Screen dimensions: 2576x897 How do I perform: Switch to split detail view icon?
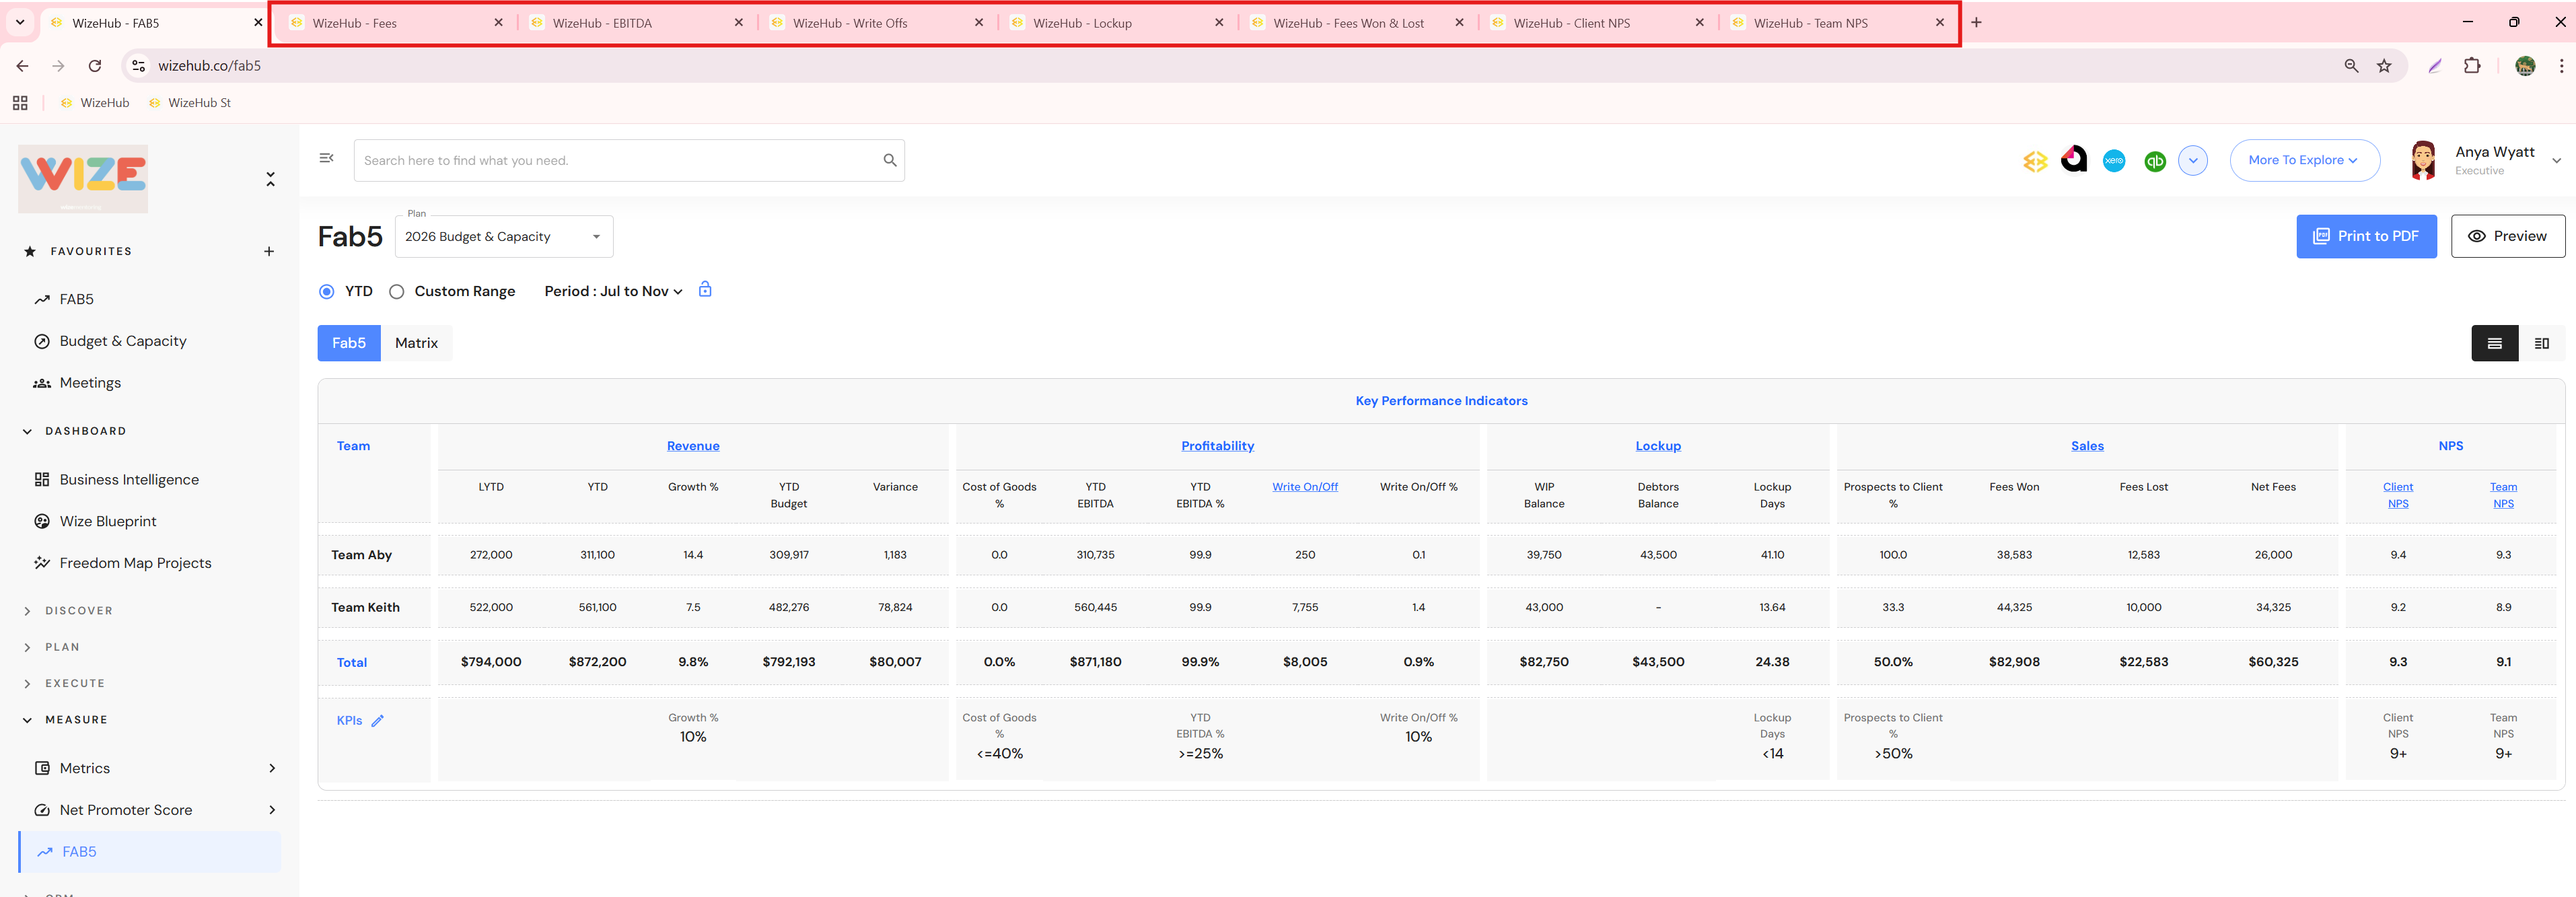coord(2541,343)
